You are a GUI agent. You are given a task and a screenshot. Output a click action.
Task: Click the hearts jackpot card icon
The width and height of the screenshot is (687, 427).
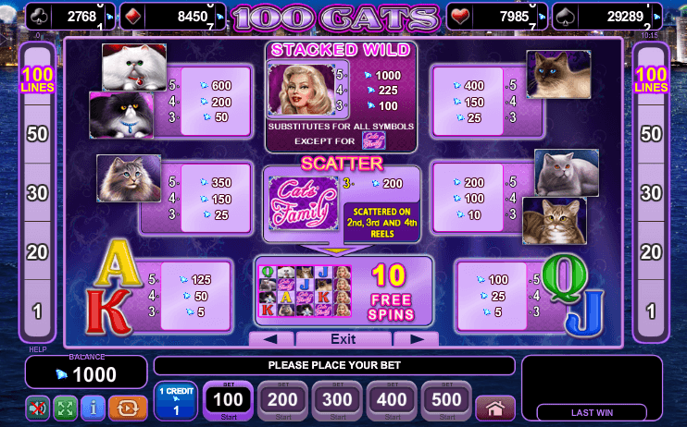pos(460,17)
